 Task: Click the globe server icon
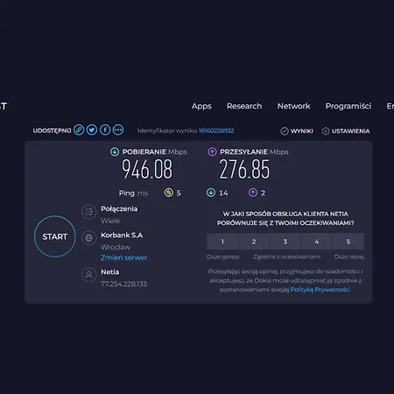coord(89,238)
